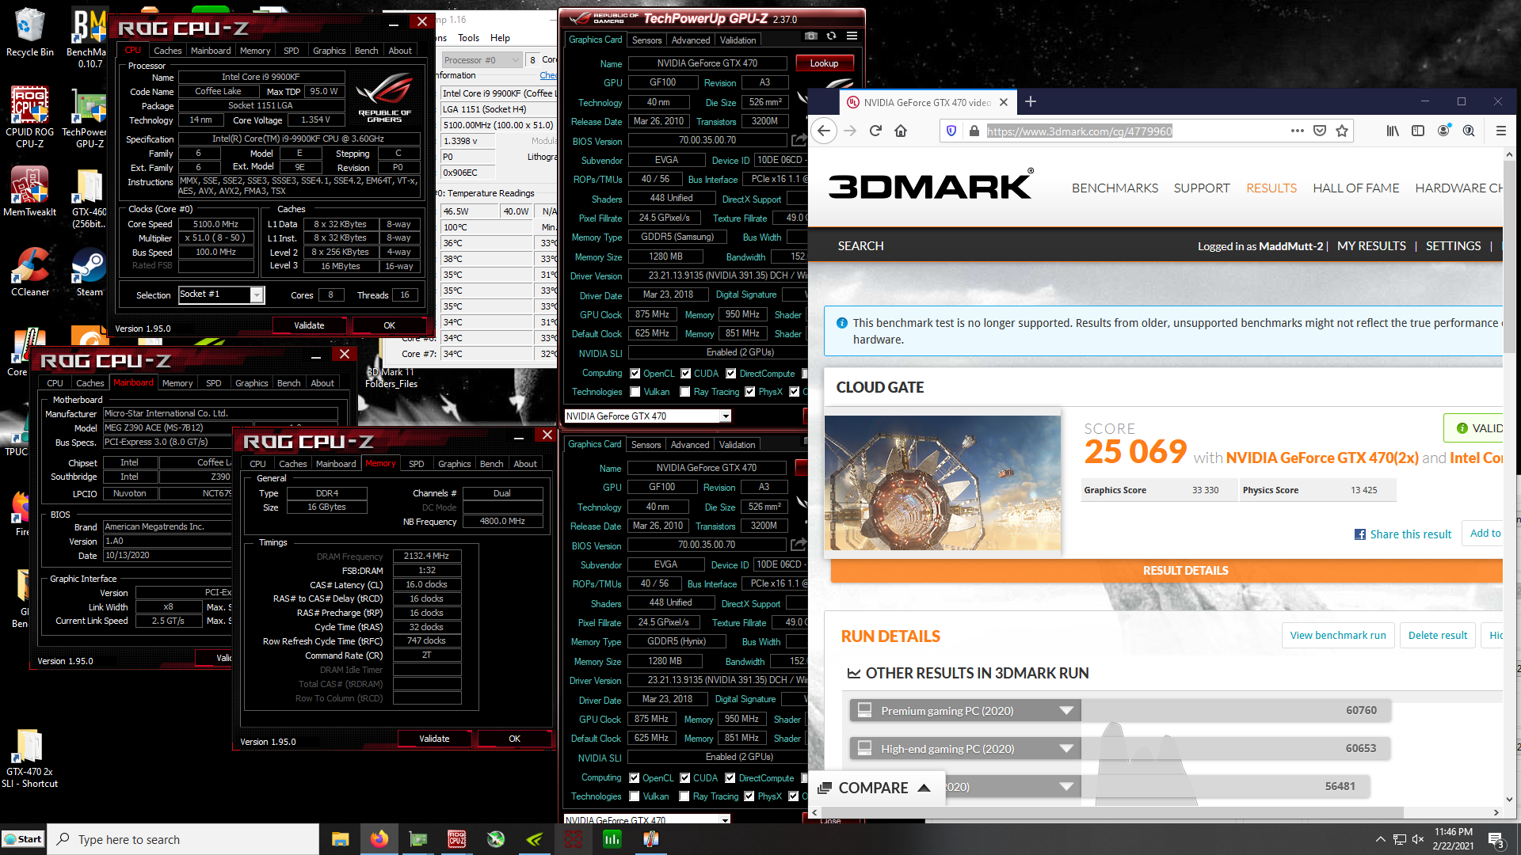Click View benchmark run button

[x=1338, y=636]
